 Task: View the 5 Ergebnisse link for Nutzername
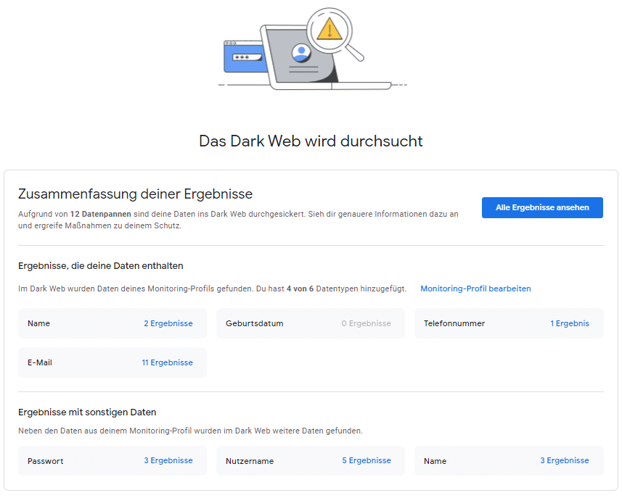pyautogui.click(x=367, y=460)
